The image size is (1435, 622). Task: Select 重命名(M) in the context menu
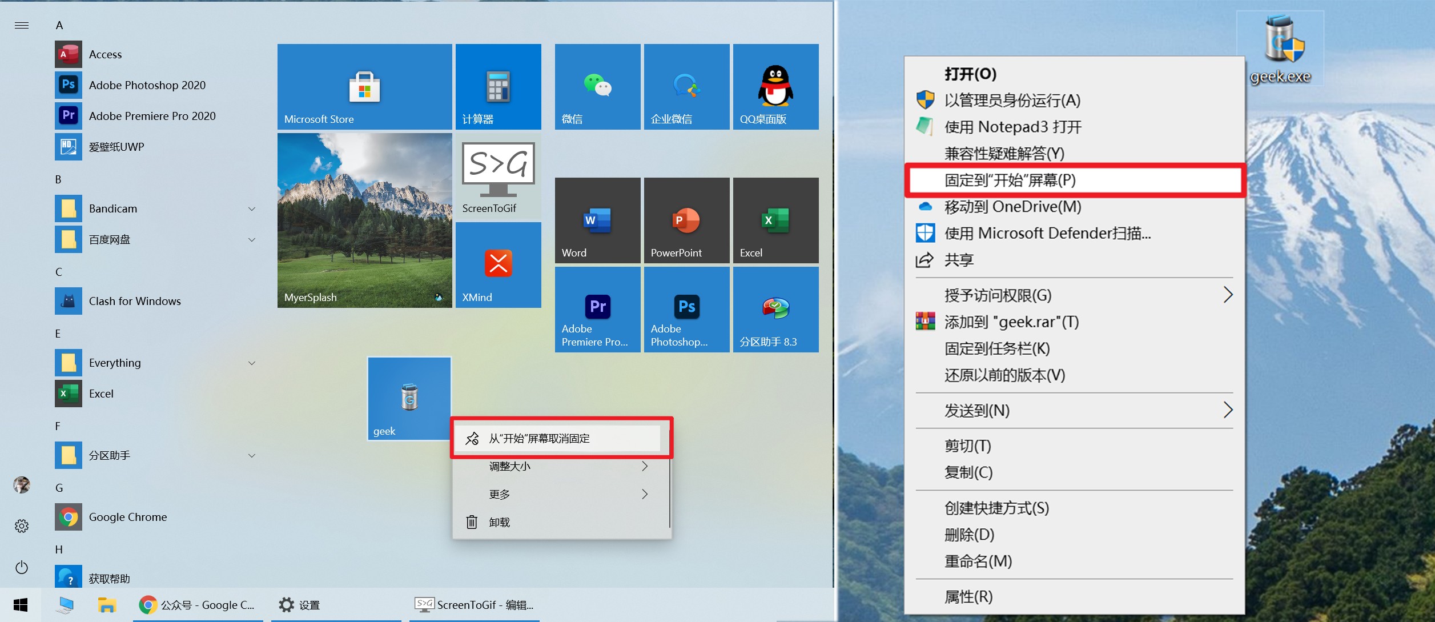coord(1074,561)
